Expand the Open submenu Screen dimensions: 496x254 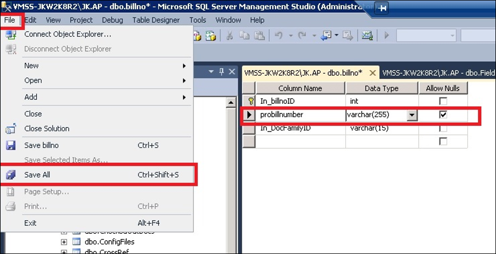(x=107, y=80)
